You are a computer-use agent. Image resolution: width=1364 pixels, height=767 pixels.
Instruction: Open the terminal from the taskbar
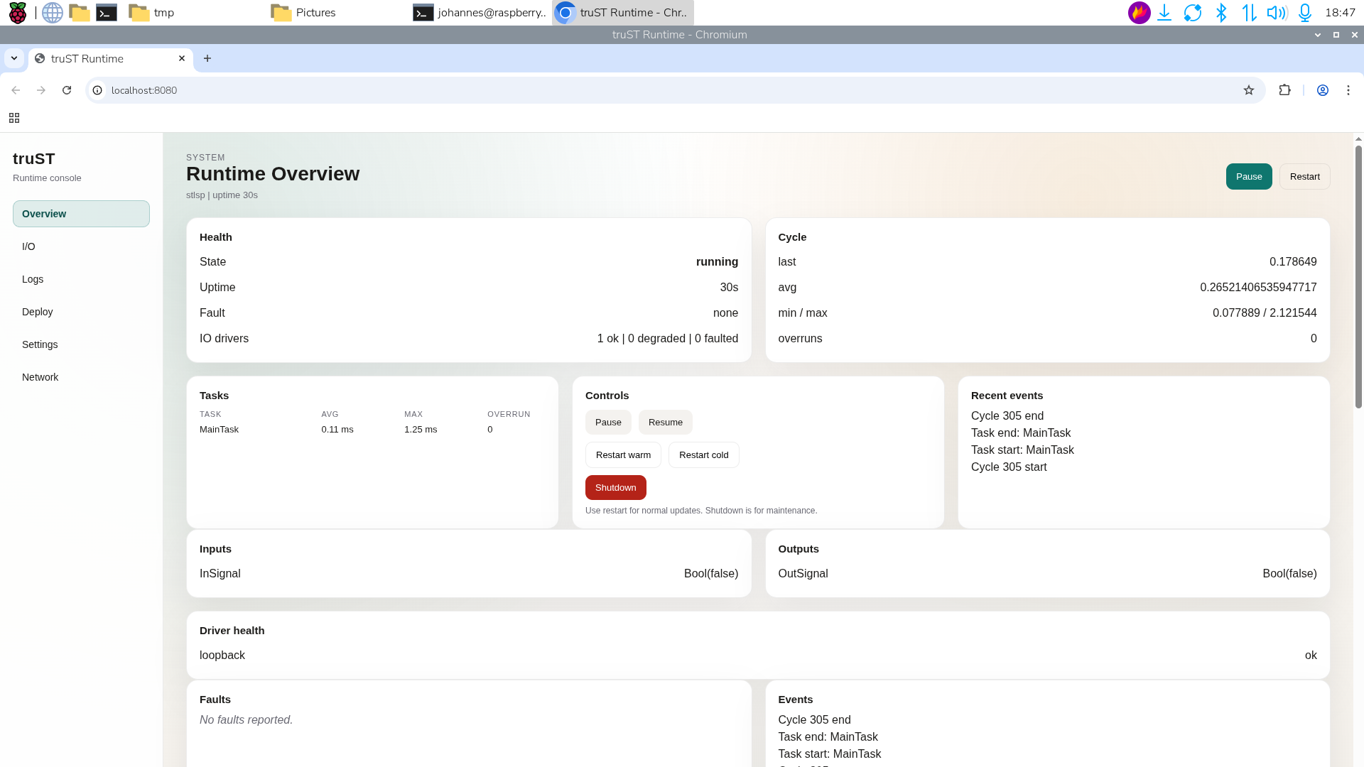tap(107, 12)
